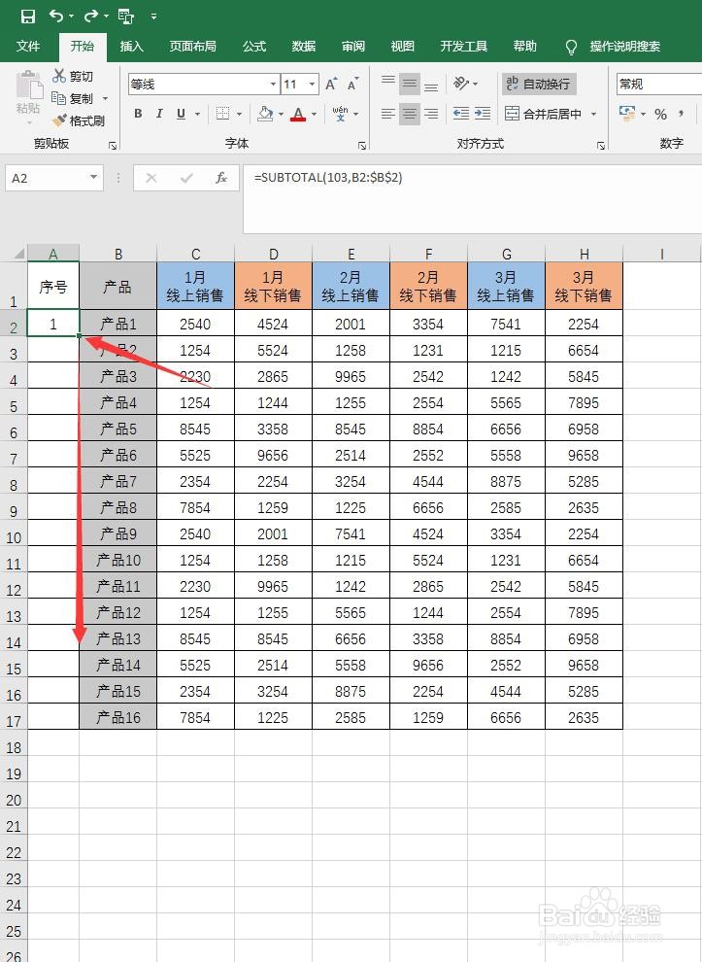Open font name dropdown 等线
This screenshot has height=962, width=702.
coord(273,84)
